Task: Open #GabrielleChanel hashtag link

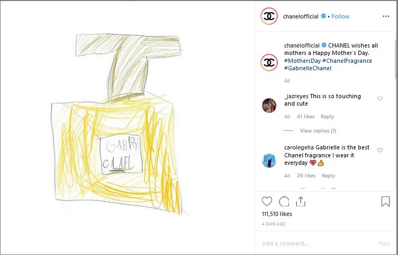Action: (x=307, y=68)
